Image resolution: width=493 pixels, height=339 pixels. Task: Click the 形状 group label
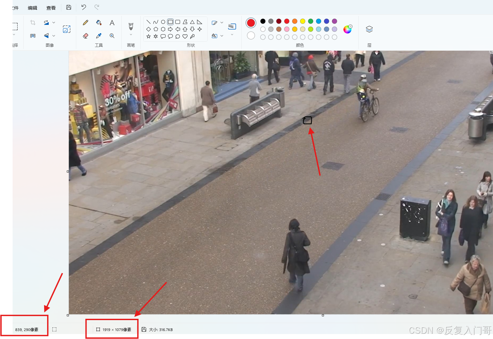[x=191, y=45]
